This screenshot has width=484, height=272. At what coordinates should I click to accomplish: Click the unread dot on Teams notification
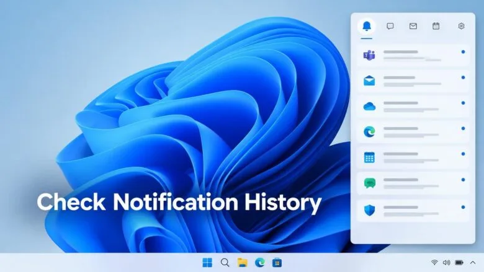[463, 52]
